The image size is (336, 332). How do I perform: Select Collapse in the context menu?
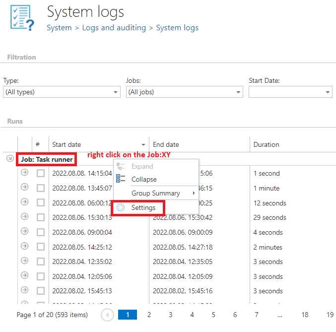(144, 179)
